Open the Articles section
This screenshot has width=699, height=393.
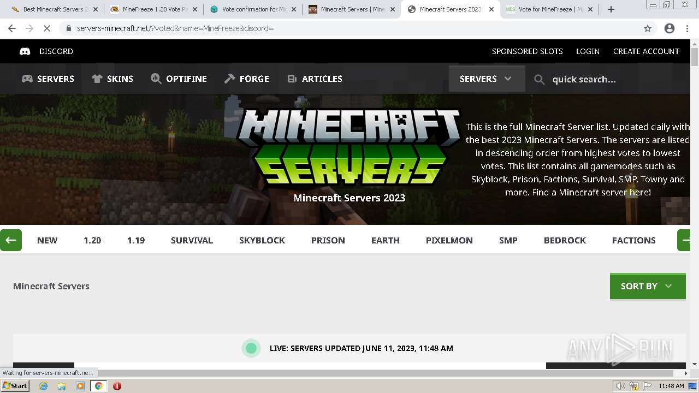click(x=315, y=79)
